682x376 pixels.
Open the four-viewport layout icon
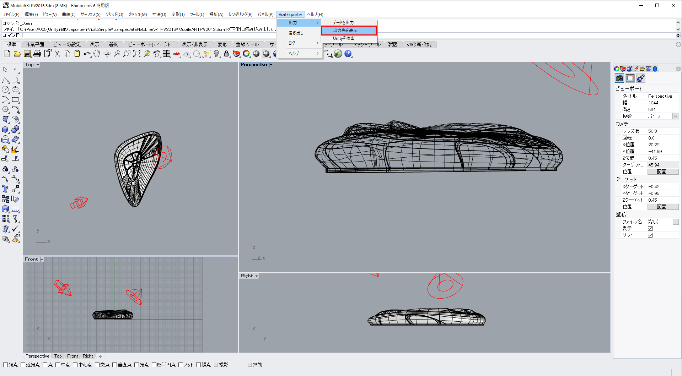click(167, 54)
